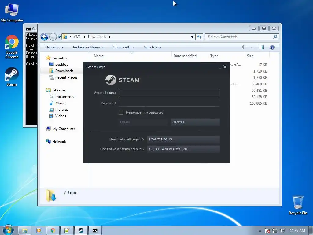313x235 pixels.
Task: Open the recent pages dropdown arrow
Action: click(59, 37)
